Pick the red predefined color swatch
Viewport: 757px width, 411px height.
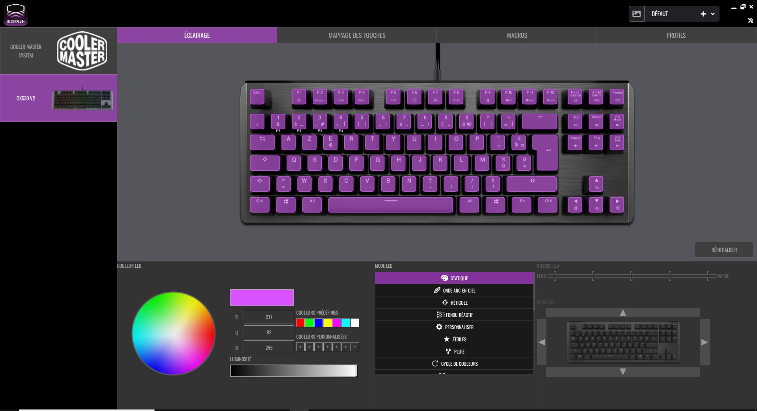[x=300, y=323]
